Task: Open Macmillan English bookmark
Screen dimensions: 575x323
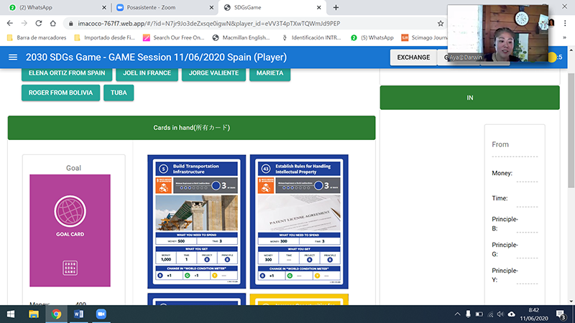Action: point(241,38)
